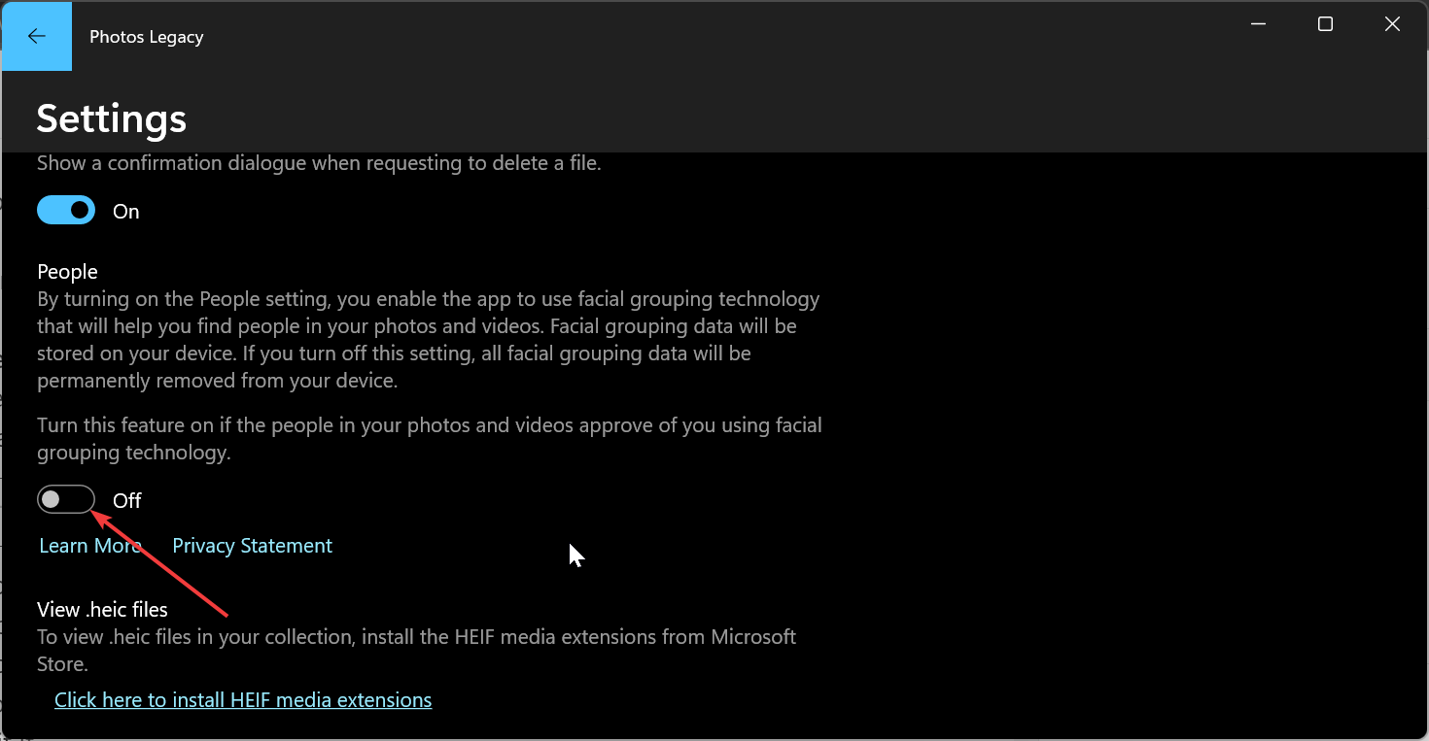This screenshot has width=1429, height=741.
Task: Open the Learn More link
Action: (90, 546)
